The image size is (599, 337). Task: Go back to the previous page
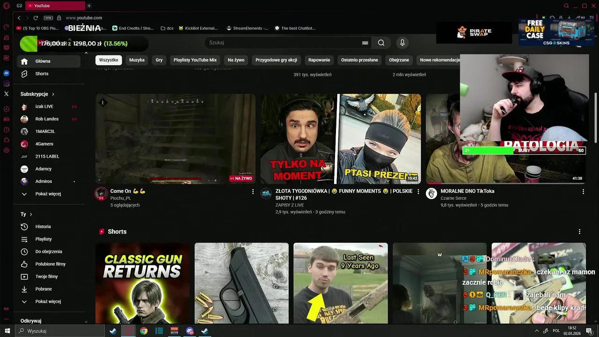pos(19,18)
